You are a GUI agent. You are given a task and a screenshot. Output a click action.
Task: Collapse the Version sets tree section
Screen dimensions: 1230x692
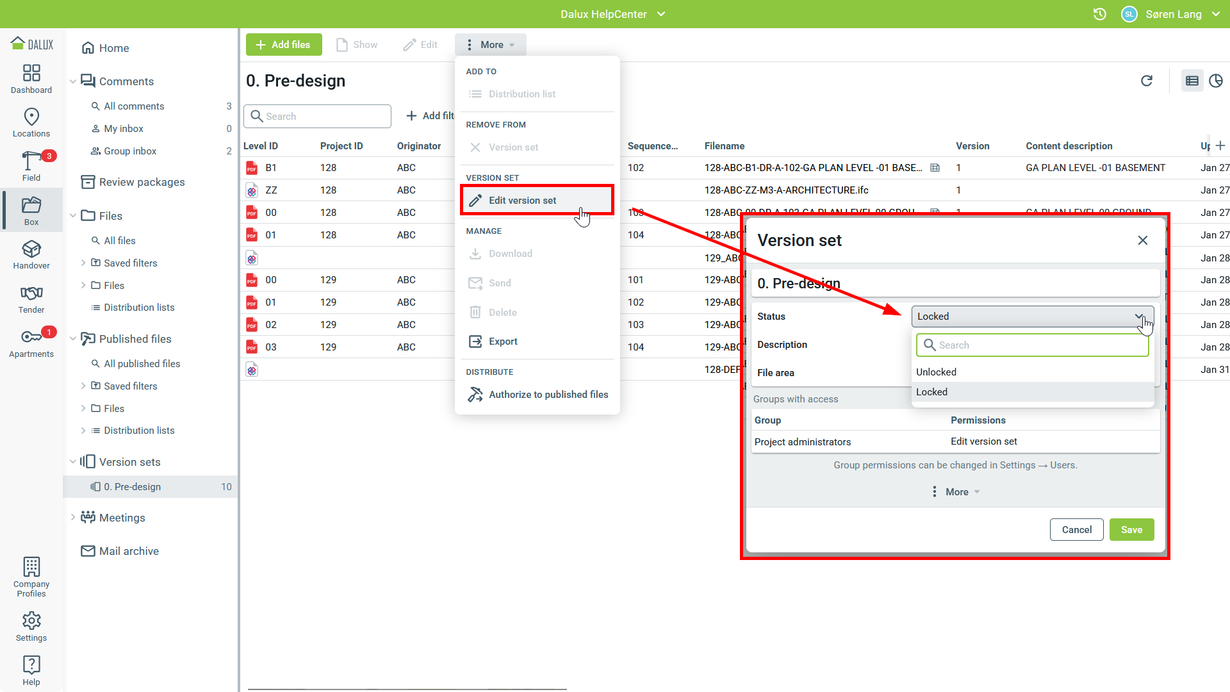point(73,462)
